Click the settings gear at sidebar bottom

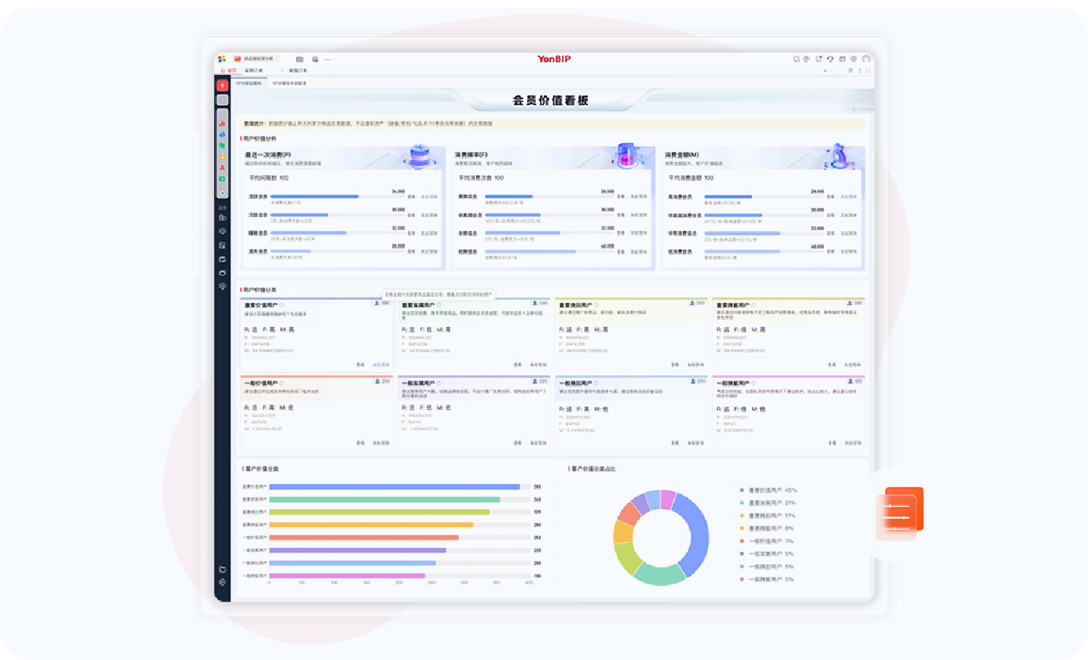[x=222, y=582]
